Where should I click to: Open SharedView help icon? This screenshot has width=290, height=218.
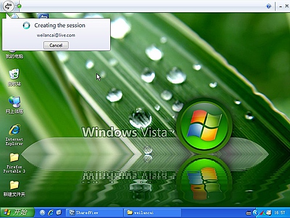[x=269, y=6]
